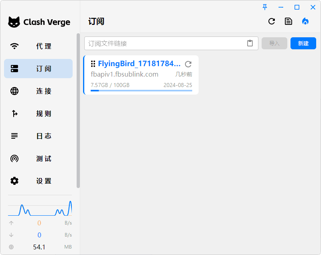Click the 导入 import button

click(x=274, y=43)
